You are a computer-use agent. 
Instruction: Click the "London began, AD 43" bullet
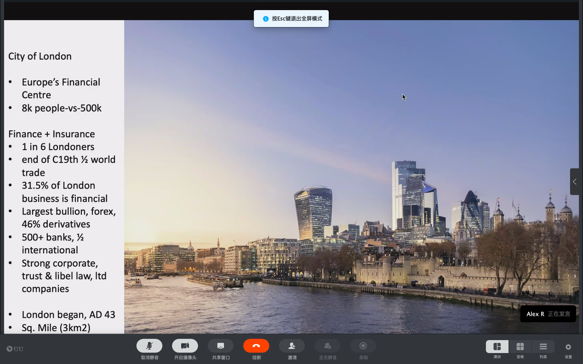point(69,315)
